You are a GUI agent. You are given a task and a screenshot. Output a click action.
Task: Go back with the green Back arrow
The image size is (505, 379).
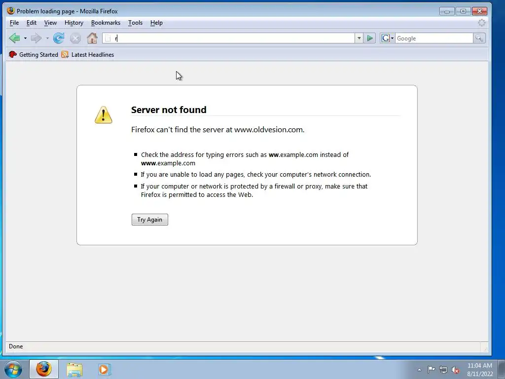pos(14,38)
